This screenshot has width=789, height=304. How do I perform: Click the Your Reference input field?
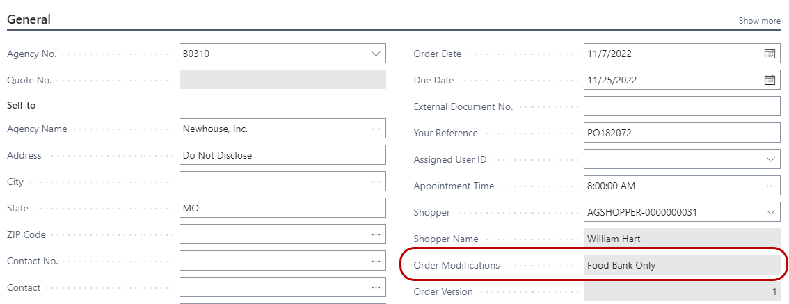[x=681, y=133]
